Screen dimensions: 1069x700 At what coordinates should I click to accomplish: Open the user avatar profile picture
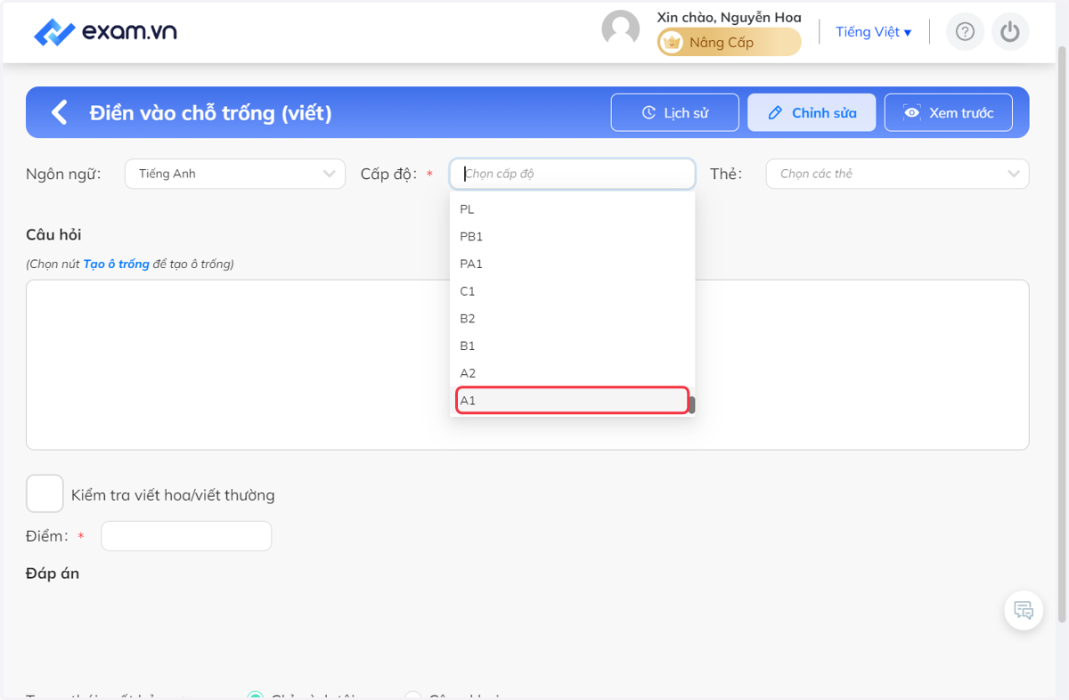[621, 29]
